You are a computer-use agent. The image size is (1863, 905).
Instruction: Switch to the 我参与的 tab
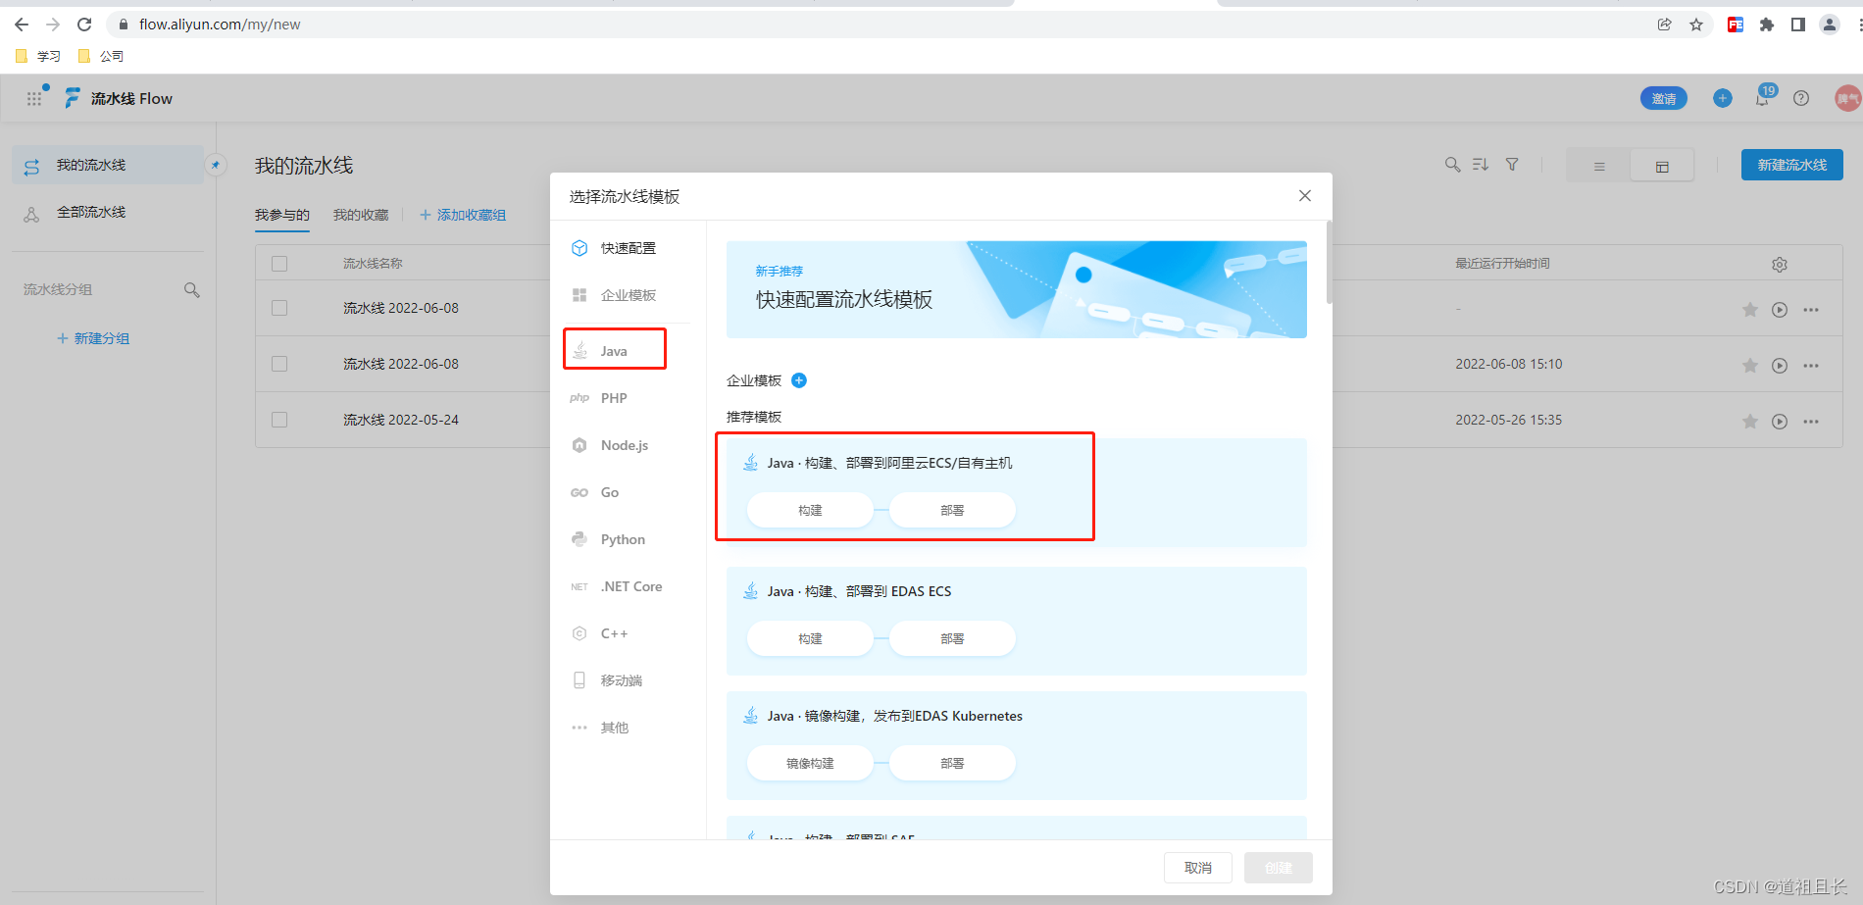(282, 215)
